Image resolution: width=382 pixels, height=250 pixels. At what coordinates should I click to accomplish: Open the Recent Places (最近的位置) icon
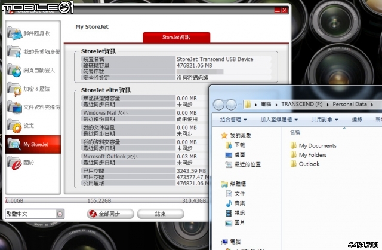[x=229, y=164]
